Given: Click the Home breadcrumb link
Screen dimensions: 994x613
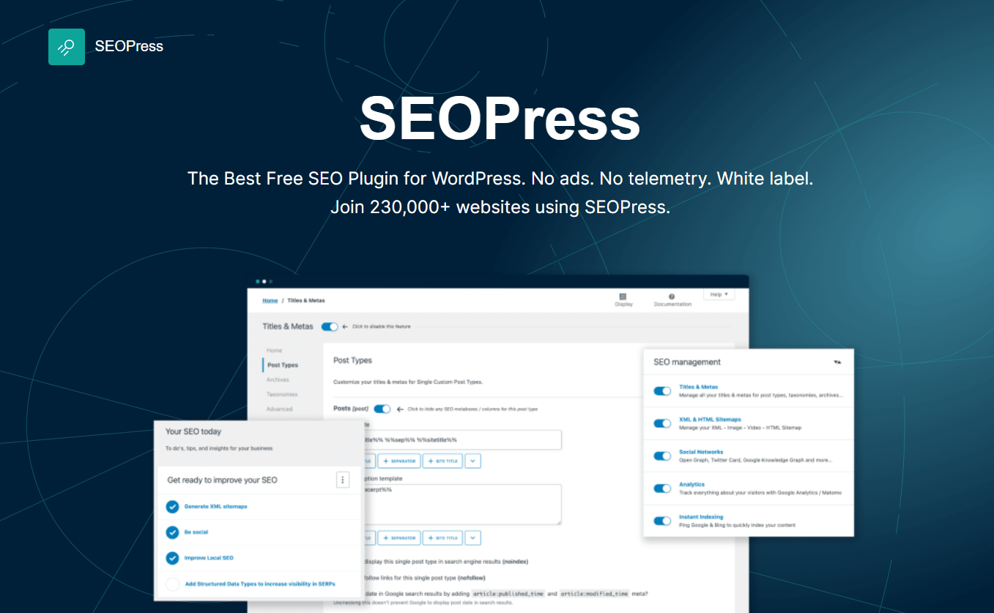Looking at the screenshot, I should [270, 300].
